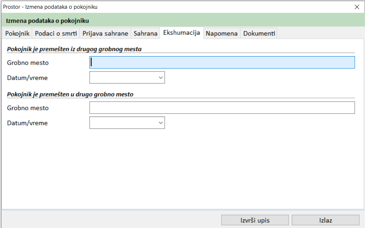Click the Datum/vreme label in the second section

(27, 123)
